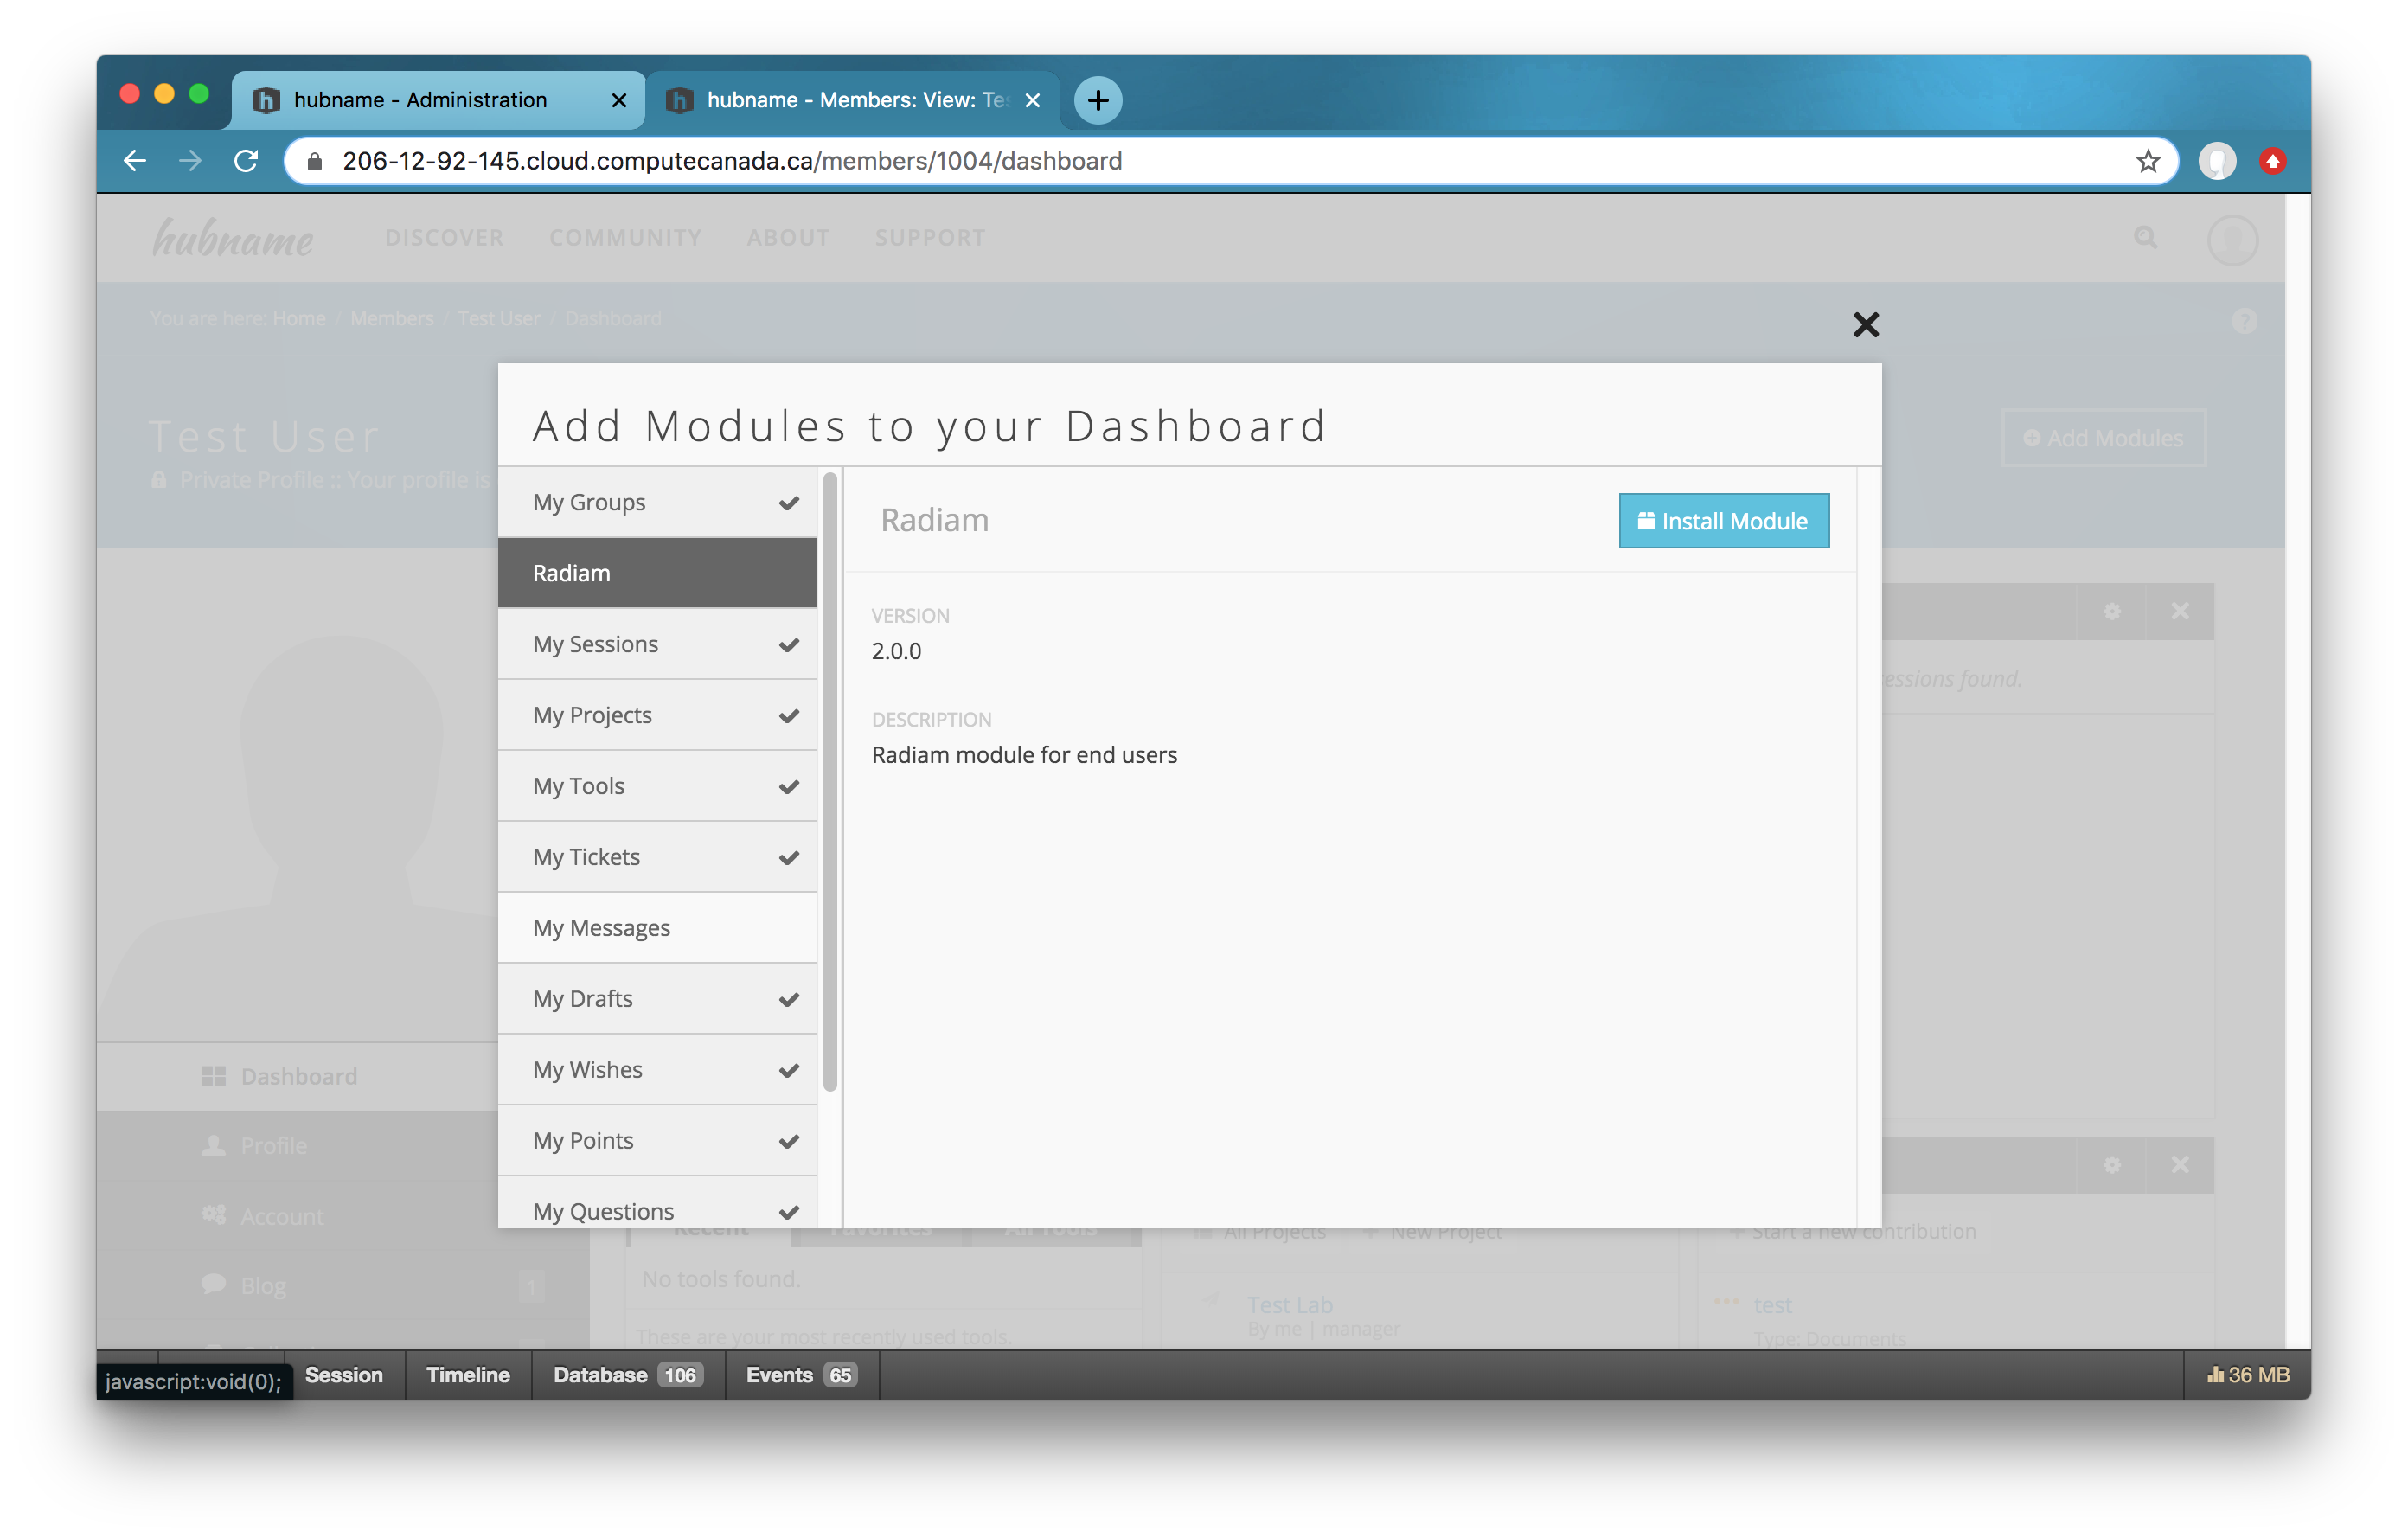Click the module list scrollbar
2408x1538 pixels.
coord(830,782)
